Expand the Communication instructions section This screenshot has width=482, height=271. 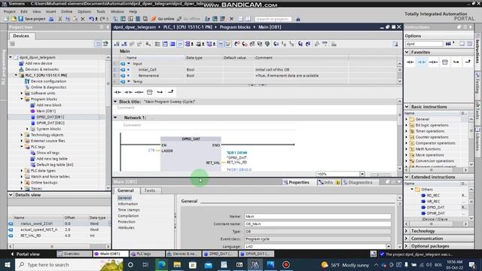point(407,239)
